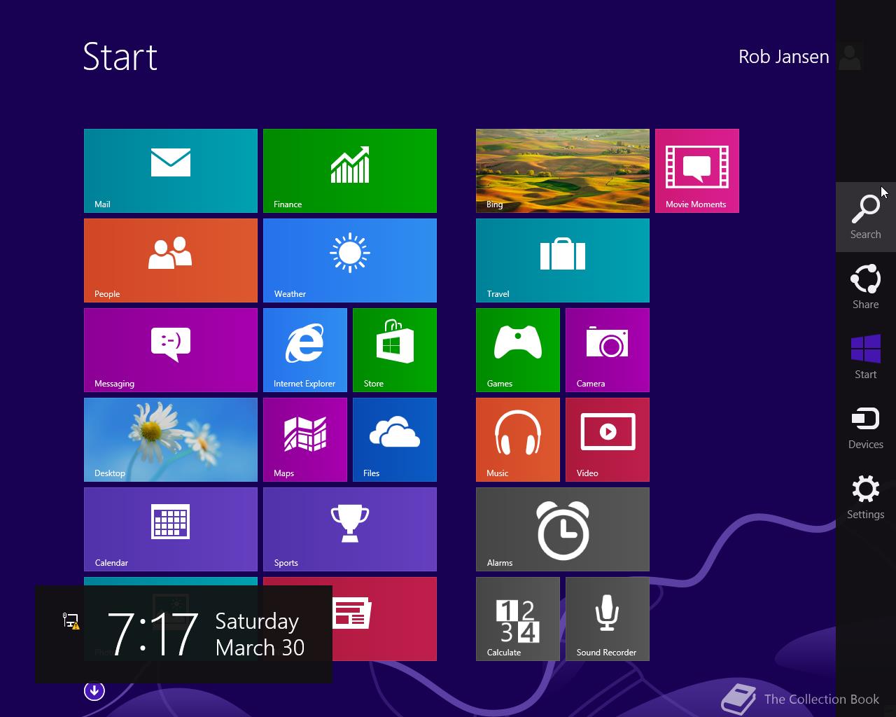The width and height of the screenshot is (896, 717).
Task: Open the Video tile
Action: (x=608, y=440)
